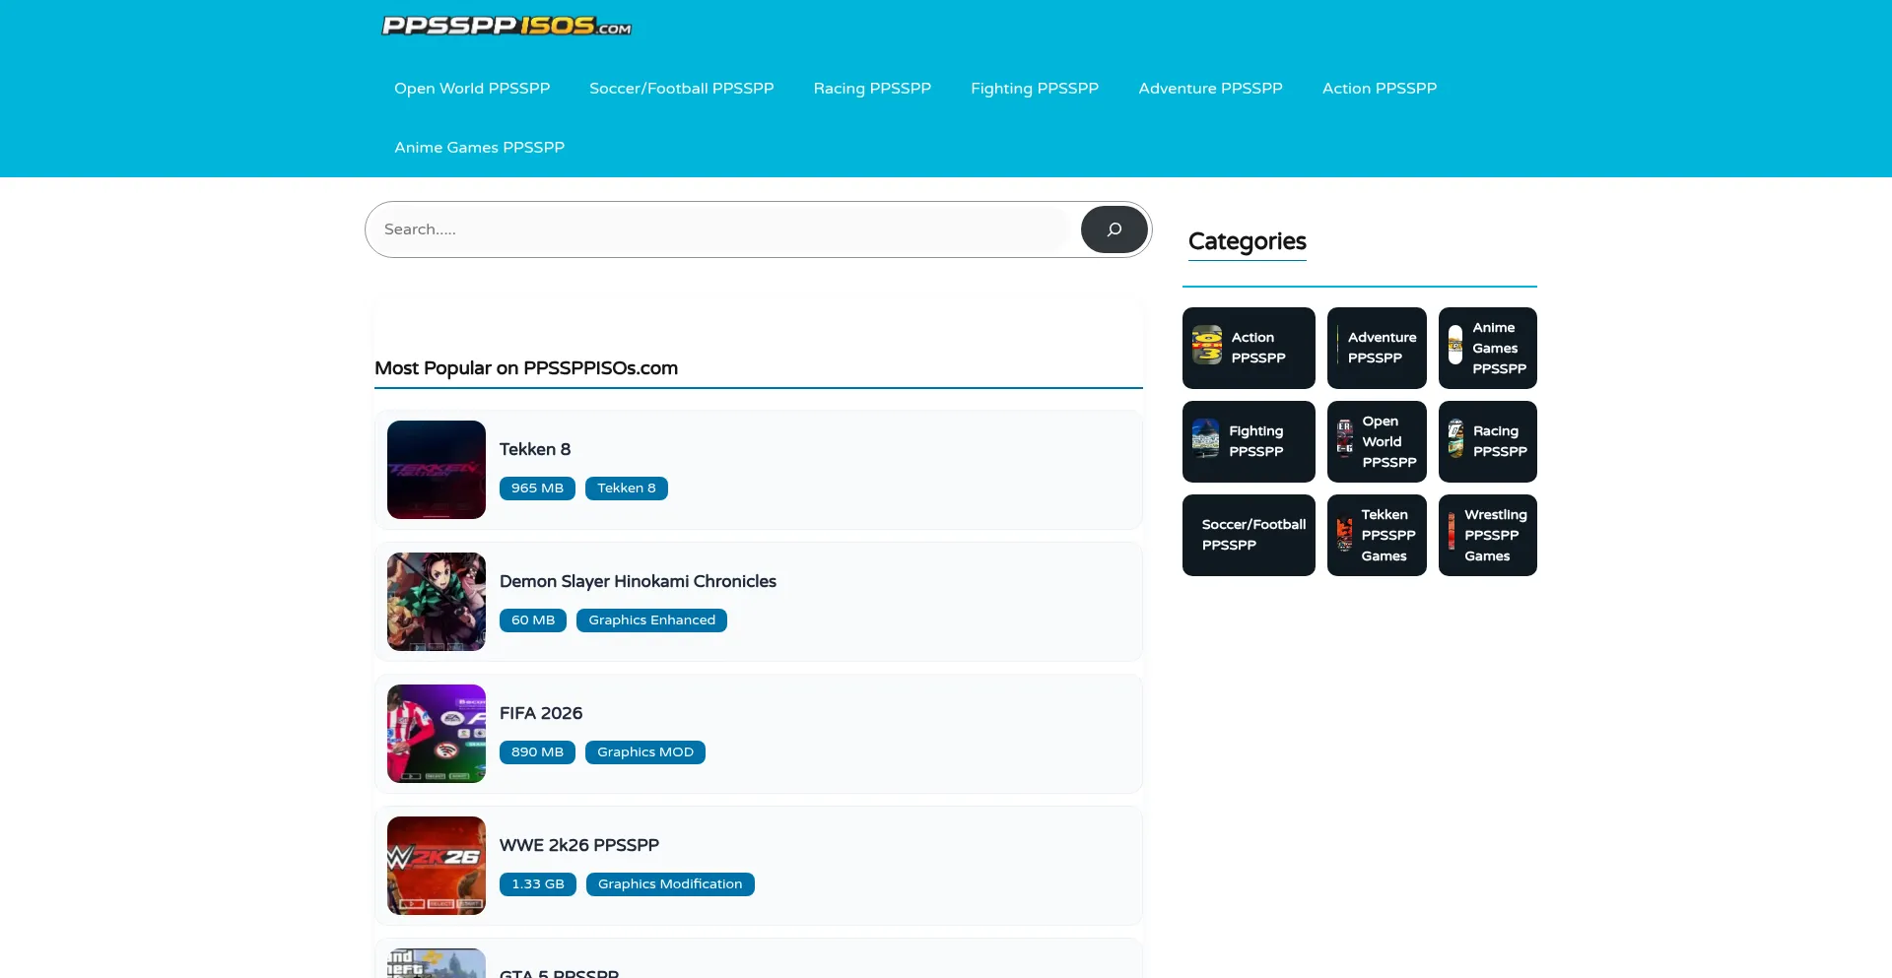The image size is (1892, 978).
Task: Click the Graphics Modification tag
Action: tap(670, 884)
